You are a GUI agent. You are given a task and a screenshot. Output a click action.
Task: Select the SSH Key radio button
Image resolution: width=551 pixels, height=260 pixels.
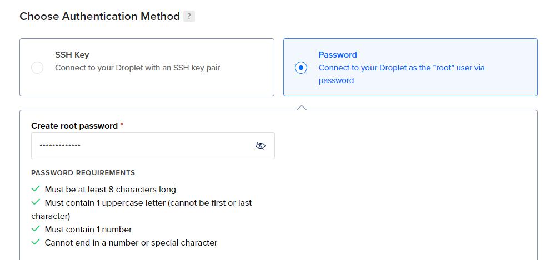[37, 68]
